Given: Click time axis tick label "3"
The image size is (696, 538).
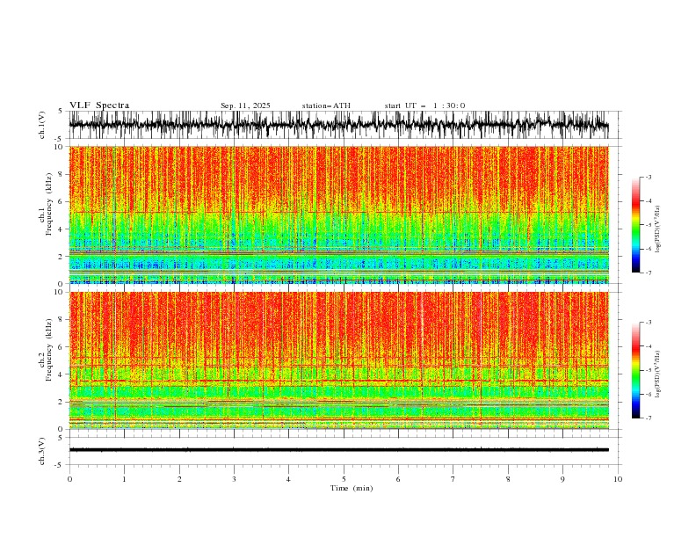Looking at the screenshot, I should coord(234,479).
